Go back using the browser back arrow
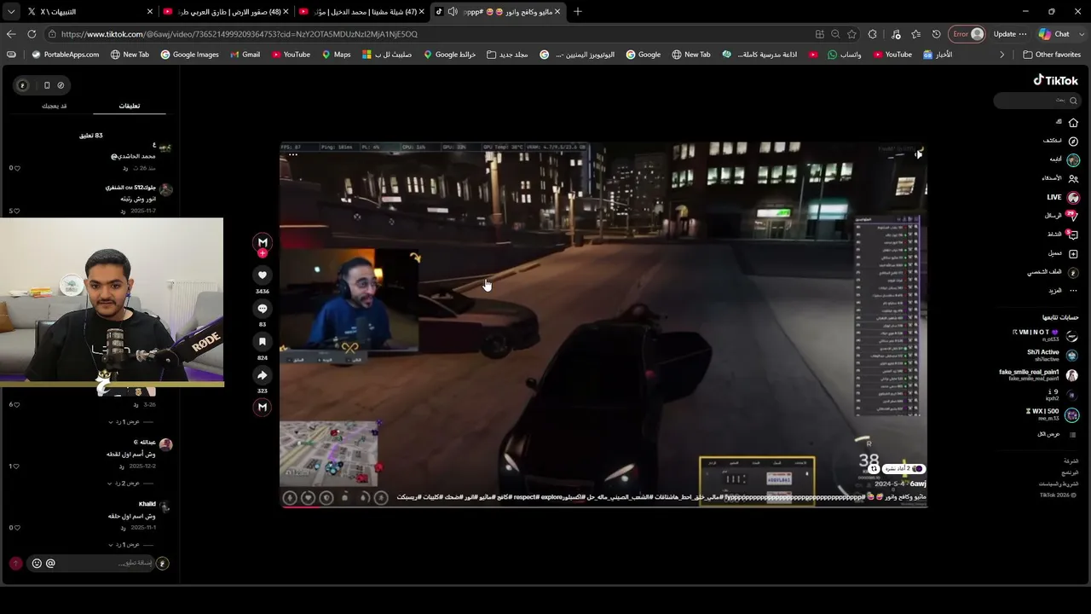The image size is (1091, 614). click(x=11, y=34)
